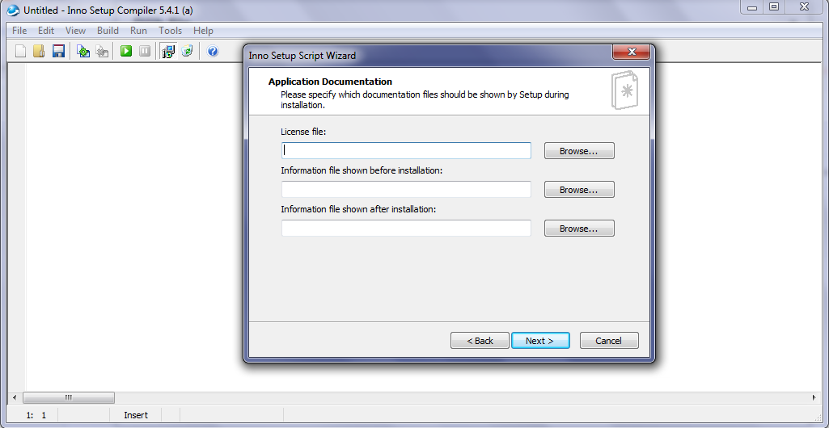Open the Build menu

pyautogui.click(x=108, y=31)
